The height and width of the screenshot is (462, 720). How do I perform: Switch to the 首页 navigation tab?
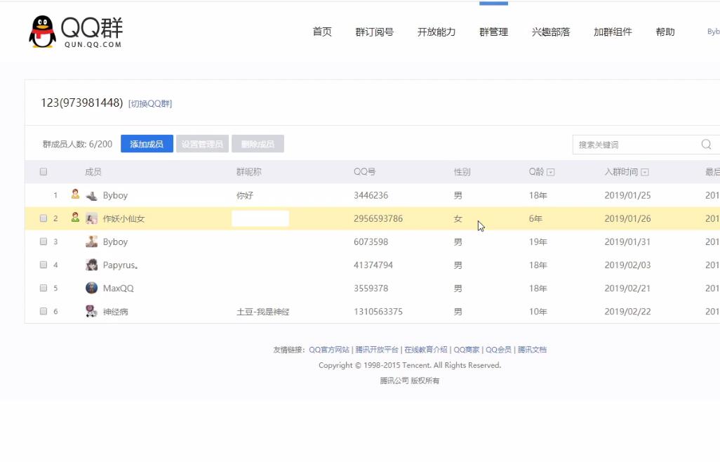coord(321,32)
